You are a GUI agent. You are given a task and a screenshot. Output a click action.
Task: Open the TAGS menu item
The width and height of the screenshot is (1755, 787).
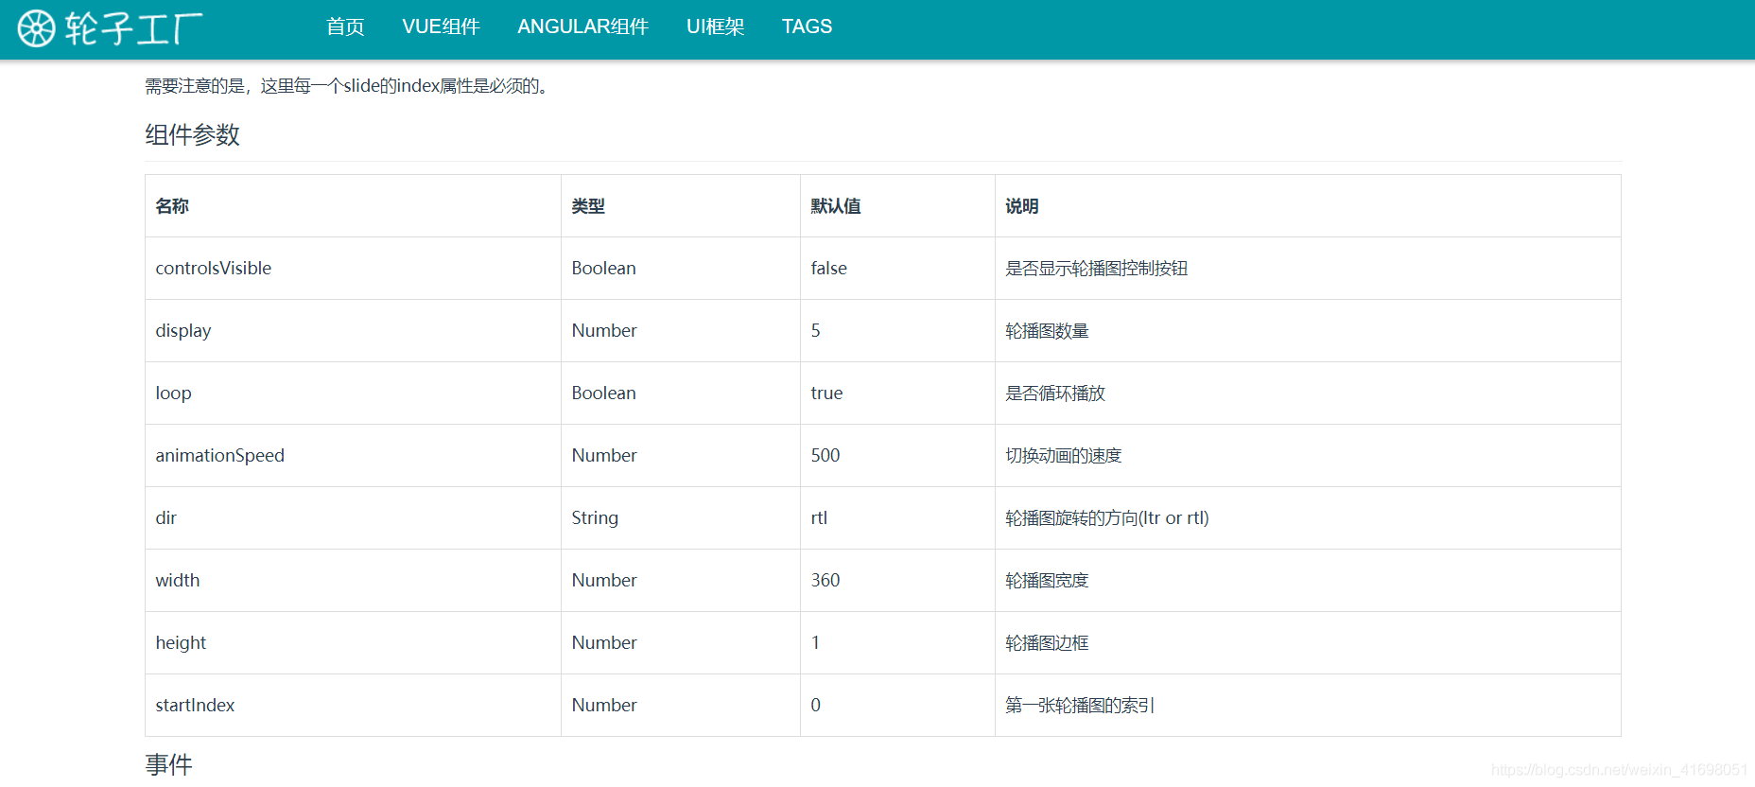pos(807,26)
